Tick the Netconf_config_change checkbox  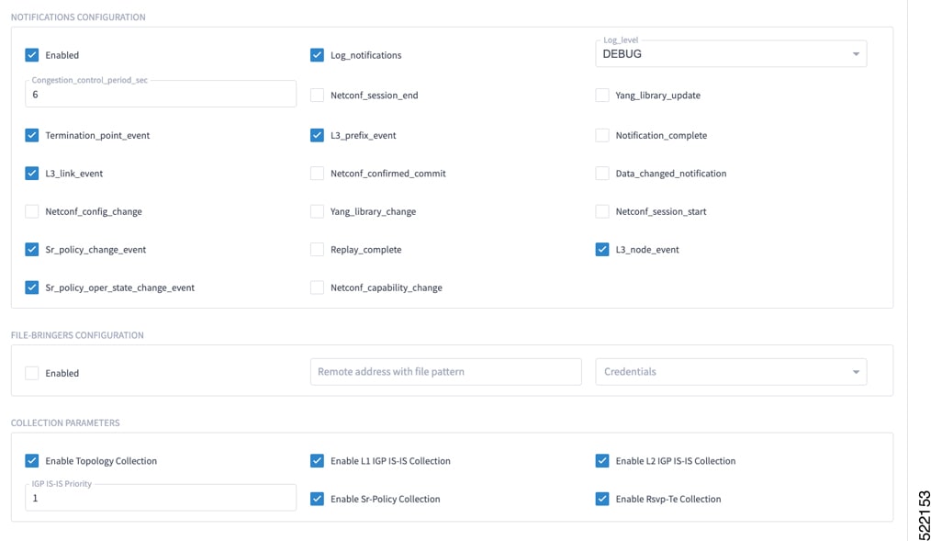[x=32, y=211]
